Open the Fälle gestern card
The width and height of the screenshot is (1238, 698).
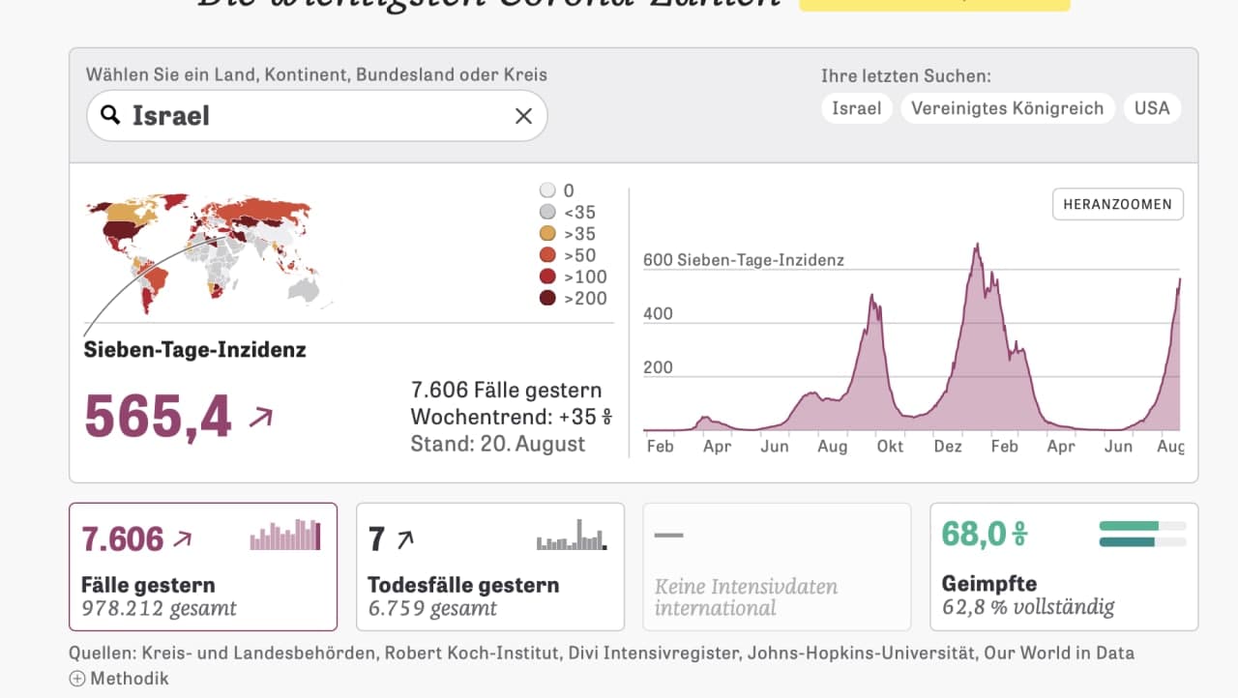203,567
